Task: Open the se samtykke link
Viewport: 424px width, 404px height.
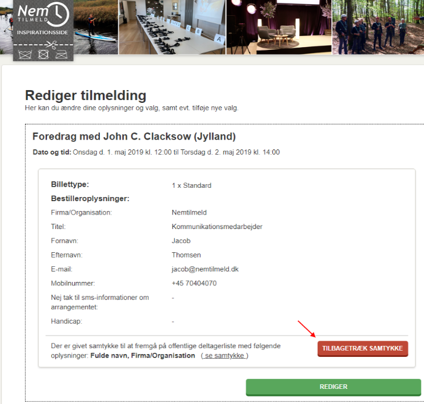Action: (x=224, y=356)
